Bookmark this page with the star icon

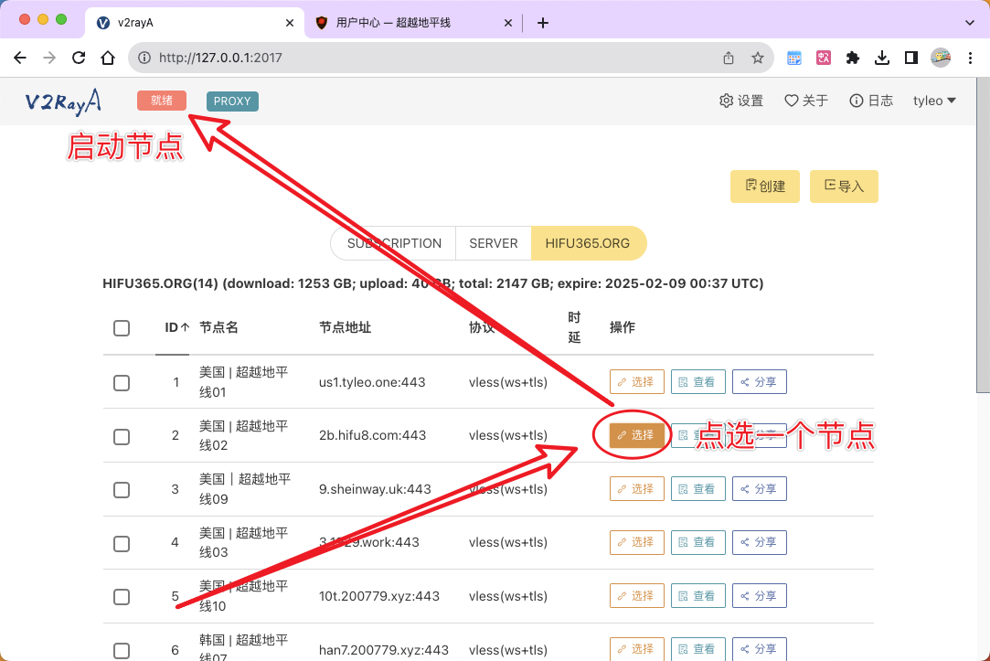point(757,58)
